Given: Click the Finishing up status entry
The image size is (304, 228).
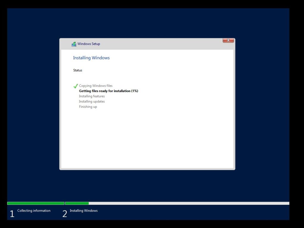Looking at the screenshot, I should [88, 107].
